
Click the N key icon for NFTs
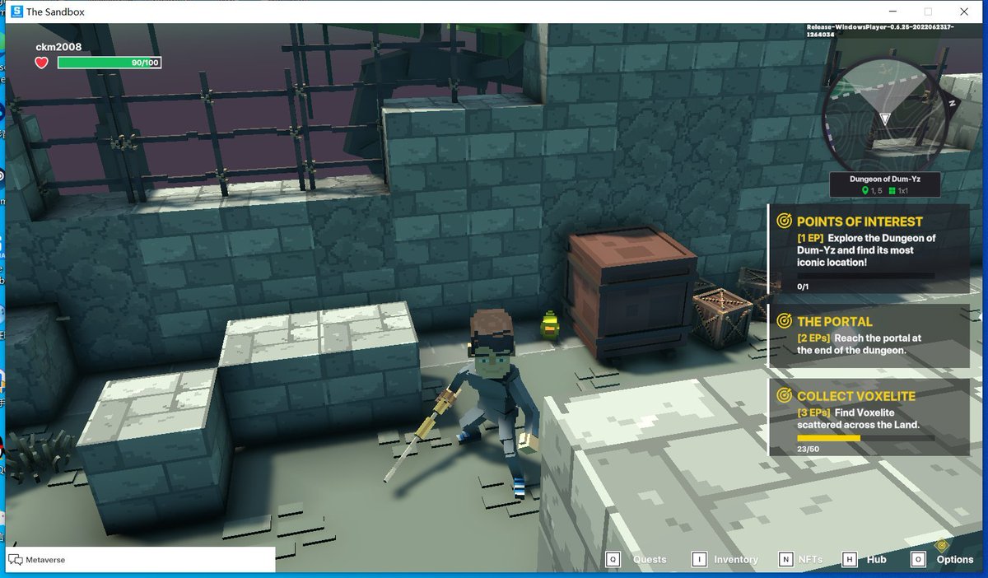tap(785, 559)
